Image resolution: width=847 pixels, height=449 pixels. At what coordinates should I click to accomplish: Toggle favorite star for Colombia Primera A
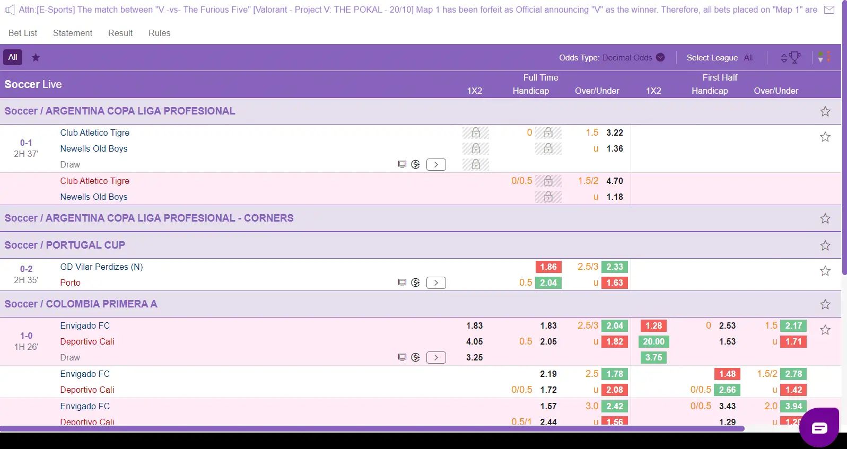tap(825, 304)
